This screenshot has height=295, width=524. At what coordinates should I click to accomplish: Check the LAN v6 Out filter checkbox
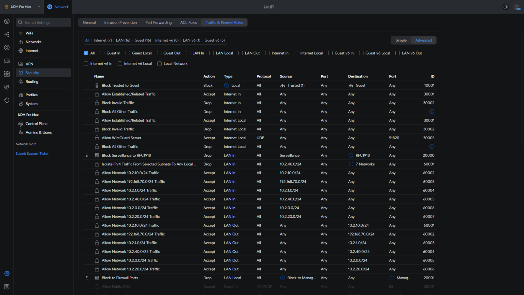(x=397, y=53)
